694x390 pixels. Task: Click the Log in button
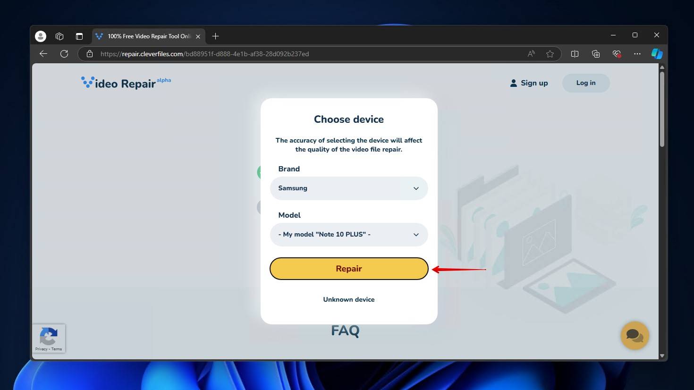(586, 83)
